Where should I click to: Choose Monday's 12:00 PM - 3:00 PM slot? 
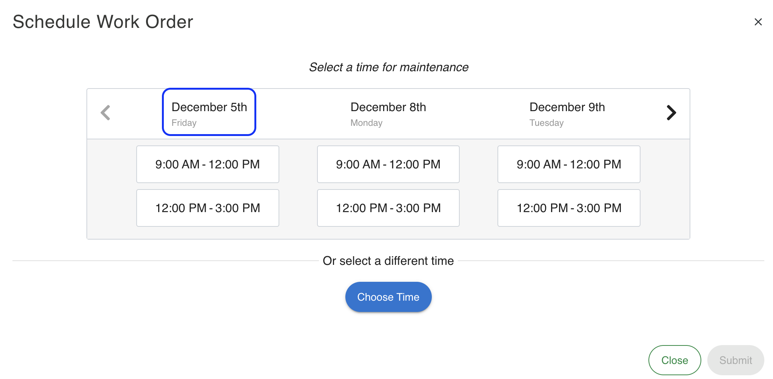(x=388, y=208)
